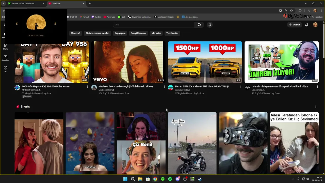Open more options for the MrBeast Gaming video
Image resolution: width=325 pixels, height=183 pixels.
coord(88,87)
